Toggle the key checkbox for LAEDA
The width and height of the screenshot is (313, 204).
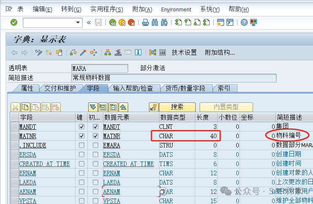tap(81, 182)
